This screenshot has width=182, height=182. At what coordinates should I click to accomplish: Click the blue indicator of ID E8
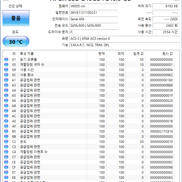[x=6, y=177]
